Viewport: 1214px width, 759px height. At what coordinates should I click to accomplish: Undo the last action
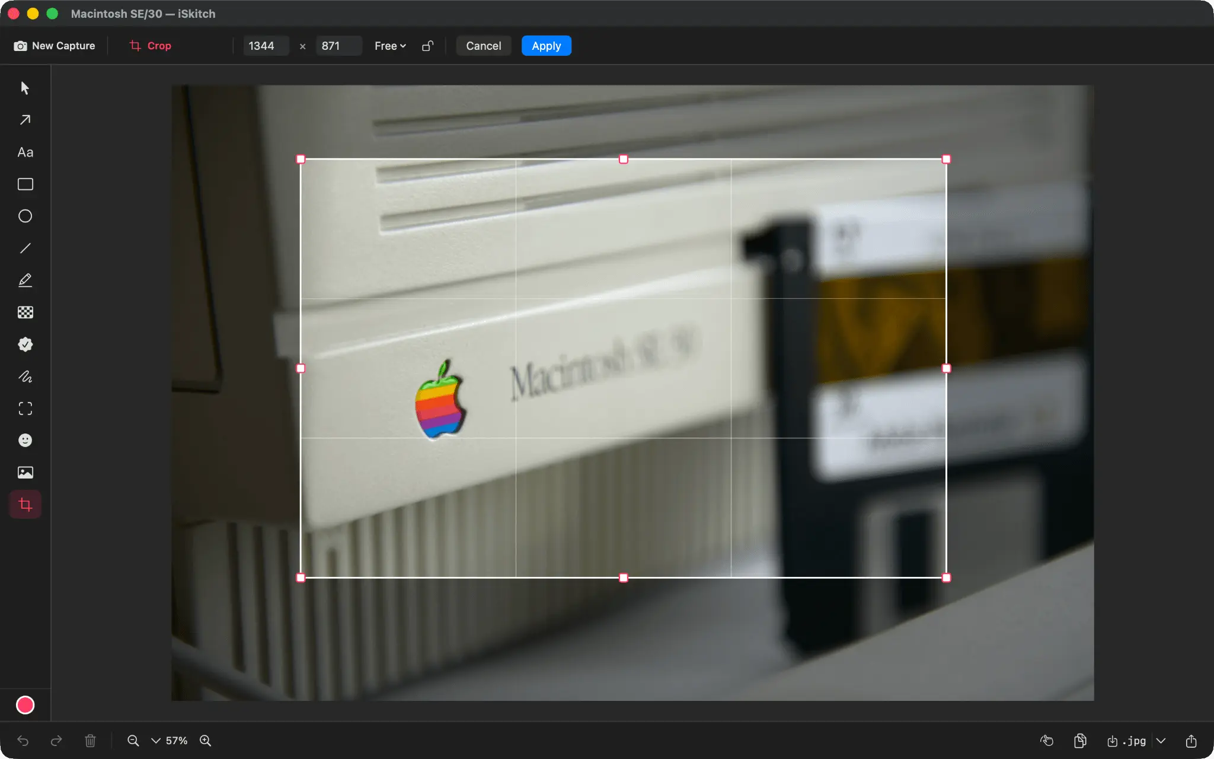click(x=23, y=741)
